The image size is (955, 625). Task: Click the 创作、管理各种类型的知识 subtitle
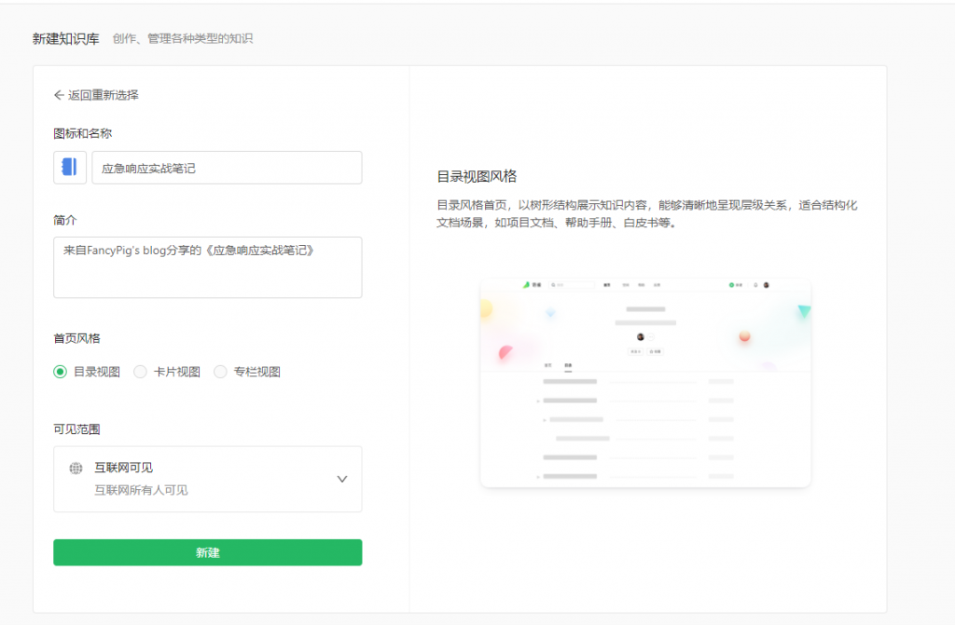tap(183, 39)
